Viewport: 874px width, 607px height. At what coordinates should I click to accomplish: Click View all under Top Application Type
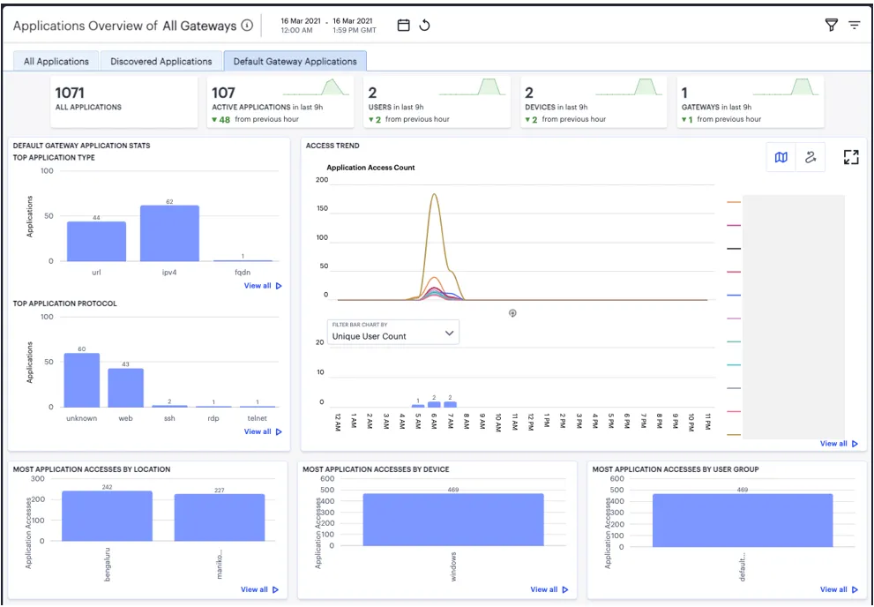pyautogui.click(x=263, y=286)
